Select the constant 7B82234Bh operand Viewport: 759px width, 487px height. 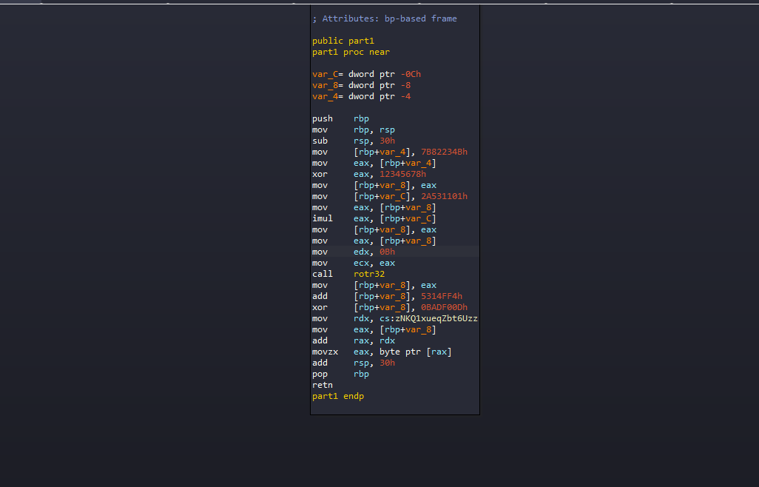[444, 152]
